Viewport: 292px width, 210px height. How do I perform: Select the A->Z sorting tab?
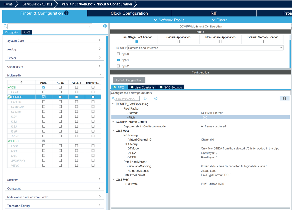(x=27, y=33)
